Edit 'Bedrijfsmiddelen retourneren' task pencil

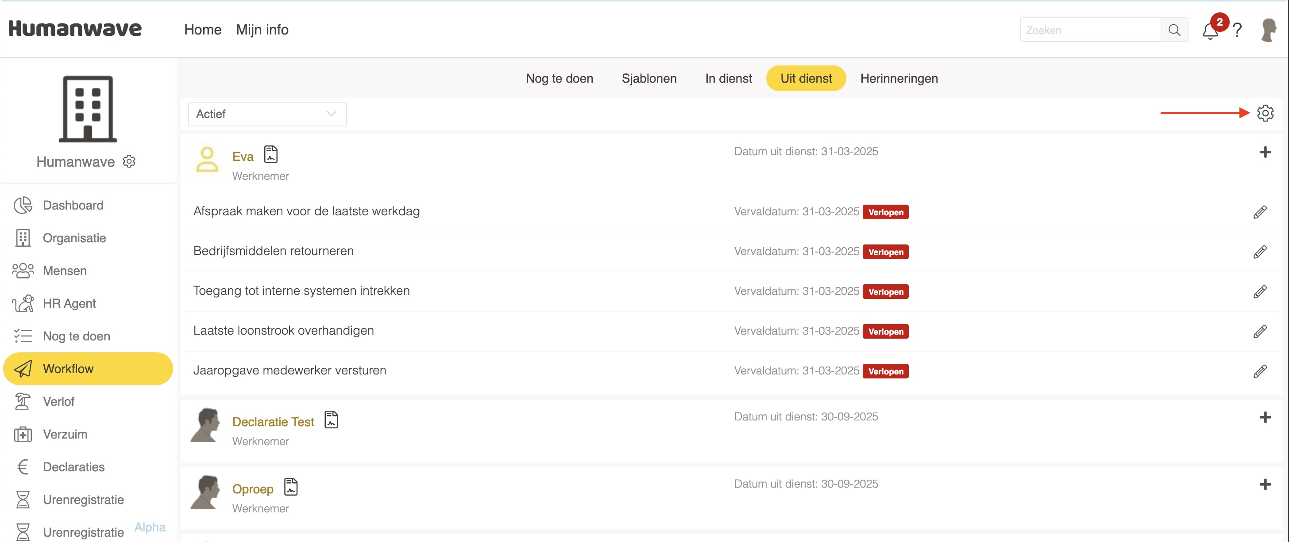point(1260,252)
